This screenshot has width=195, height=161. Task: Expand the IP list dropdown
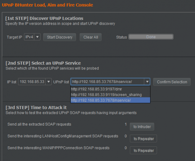pyautogui.click(x=49, y=82)
